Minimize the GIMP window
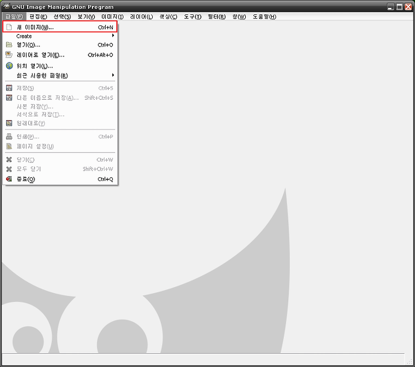The height and width of the screenshot is (367, 415). point(391,7)
